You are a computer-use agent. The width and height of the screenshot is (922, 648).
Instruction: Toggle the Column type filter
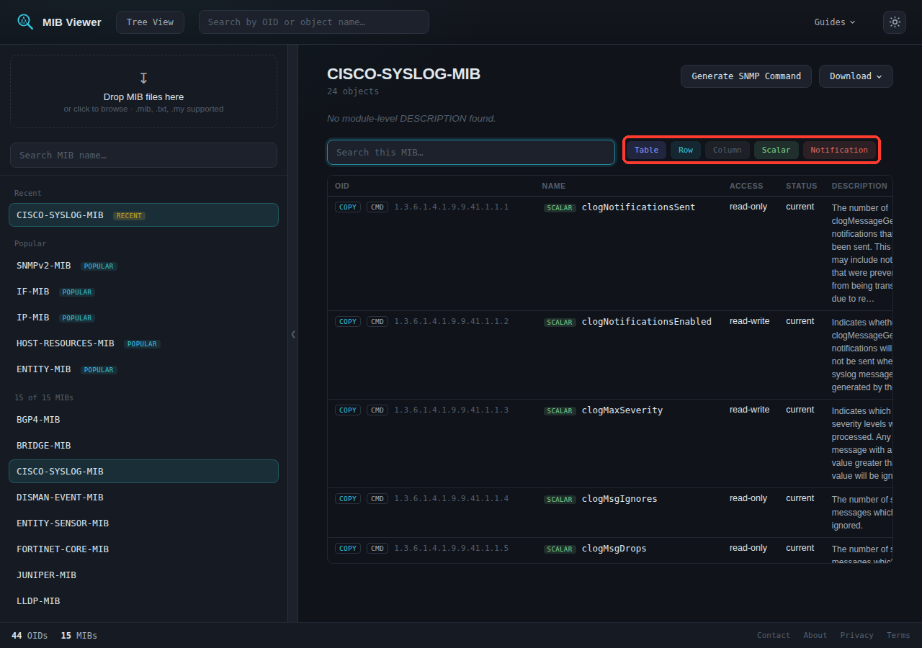coord(728,150)
